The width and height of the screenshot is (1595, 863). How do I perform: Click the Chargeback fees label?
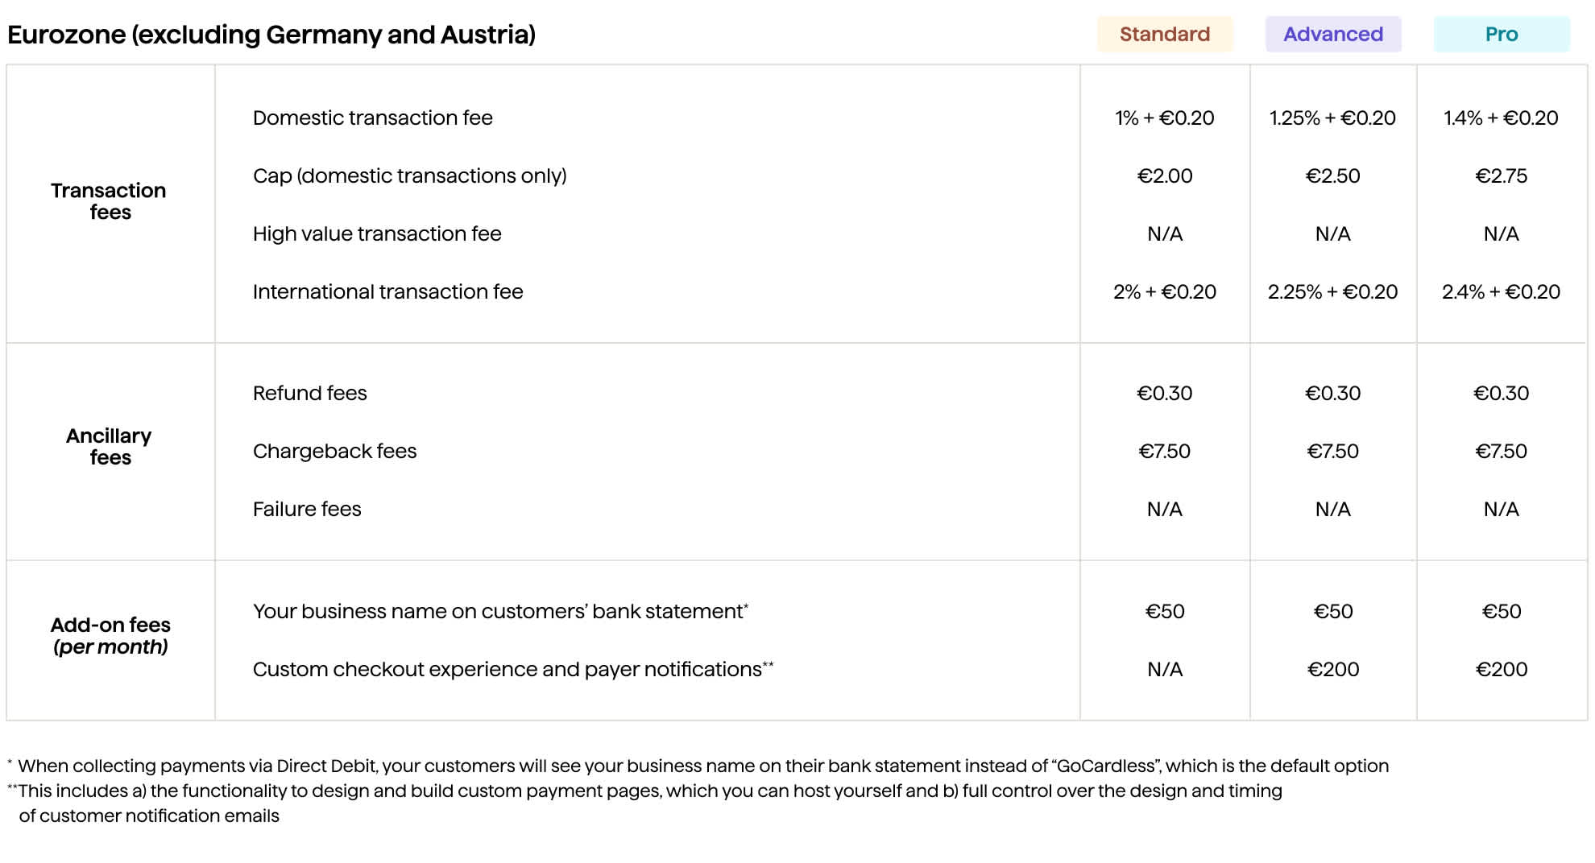(x=334, y=451)
